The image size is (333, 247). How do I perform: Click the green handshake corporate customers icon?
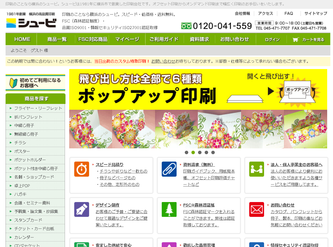tap(257, 169)
